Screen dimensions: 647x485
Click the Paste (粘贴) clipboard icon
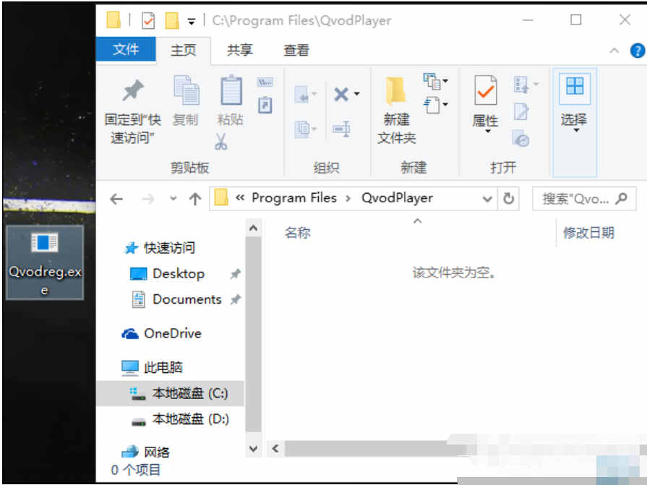[231, 90]
